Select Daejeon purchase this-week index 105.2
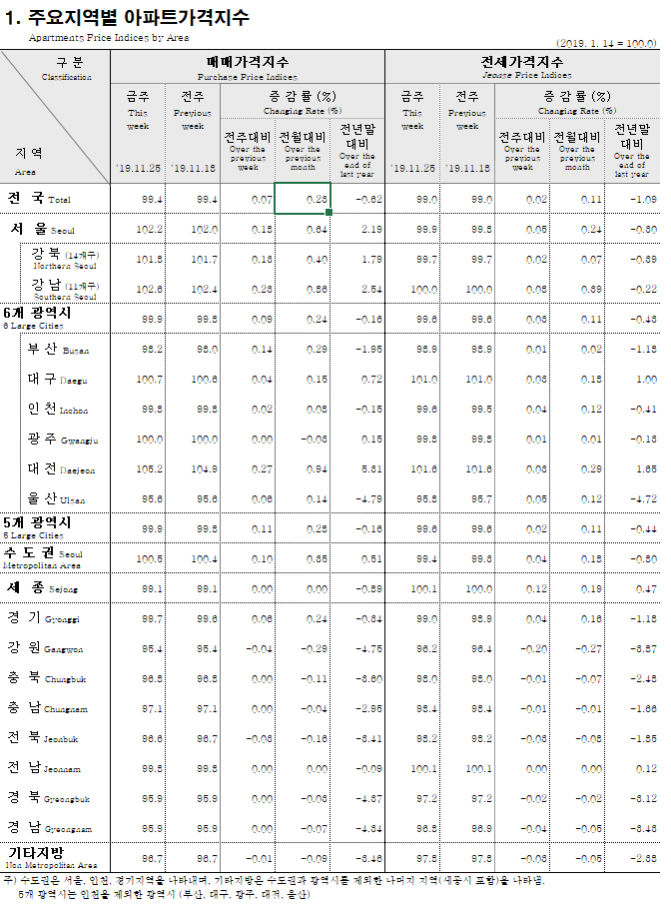The image size is (671, 908). pos(150,469)
